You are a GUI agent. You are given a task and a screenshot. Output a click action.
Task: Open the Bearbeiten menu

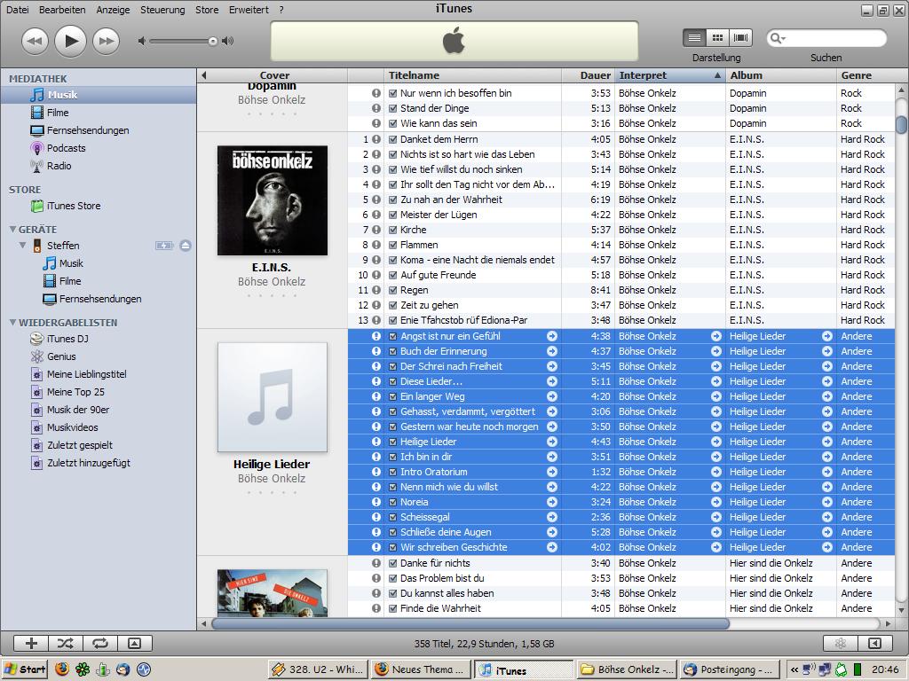click(62, 10)
